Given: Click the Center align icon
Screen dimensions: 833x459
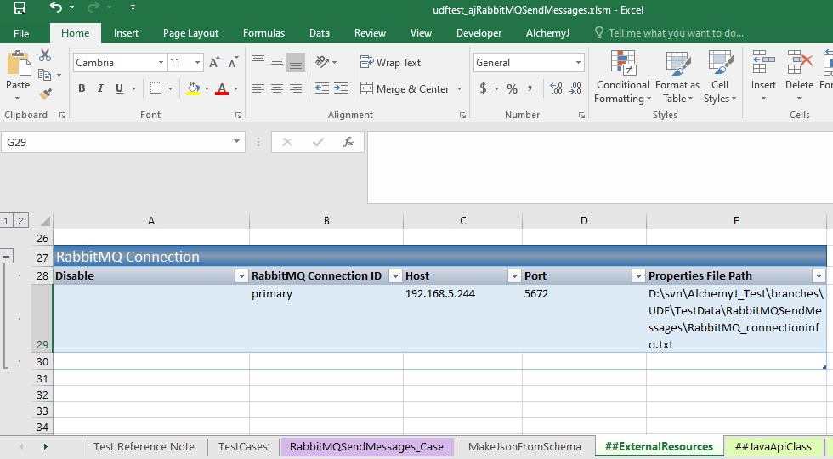Looking at the screenshot, I should [x=276, y=88].
